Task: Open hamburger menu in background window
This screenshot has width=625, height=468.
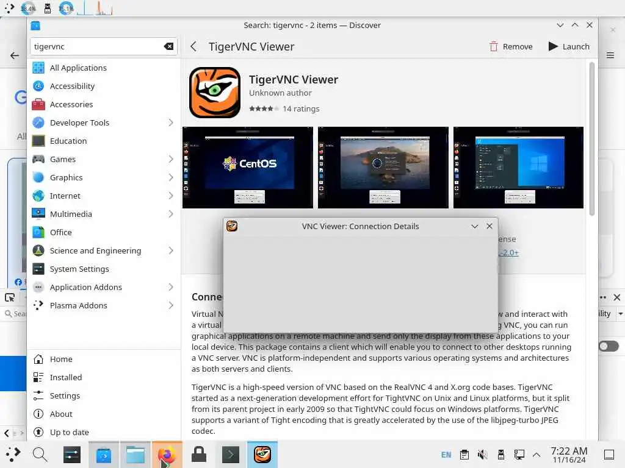Action: (x=610, y=55)
